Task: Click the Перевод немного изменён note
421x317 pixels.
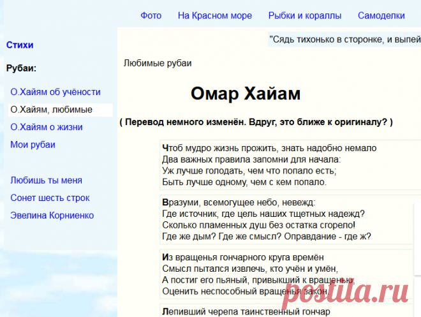Action: click(256, 122)
